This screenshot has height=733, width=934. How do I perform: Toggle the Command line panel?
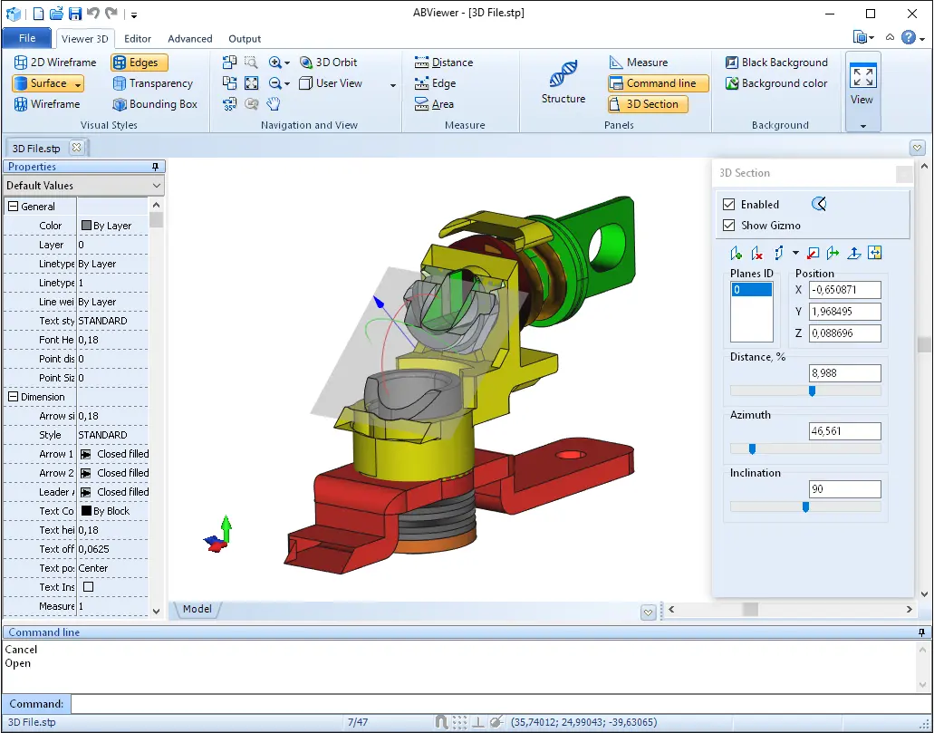[x=659, y=83]
